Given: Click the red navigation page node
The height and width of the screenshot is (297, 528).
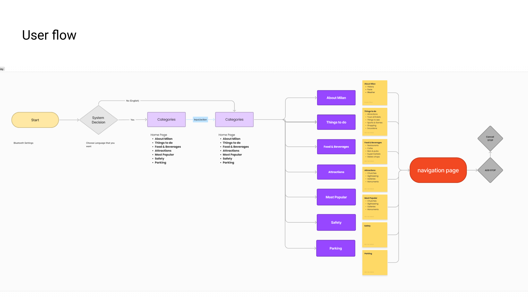Looking at the screenshot, I should tap(438, 170).
